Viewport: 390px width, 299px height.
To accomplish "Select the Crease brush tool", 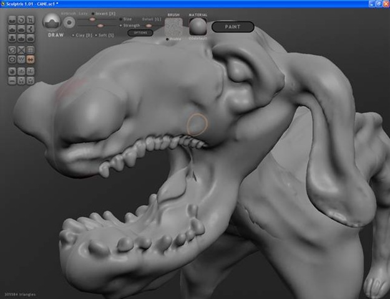I will point(12,20).
